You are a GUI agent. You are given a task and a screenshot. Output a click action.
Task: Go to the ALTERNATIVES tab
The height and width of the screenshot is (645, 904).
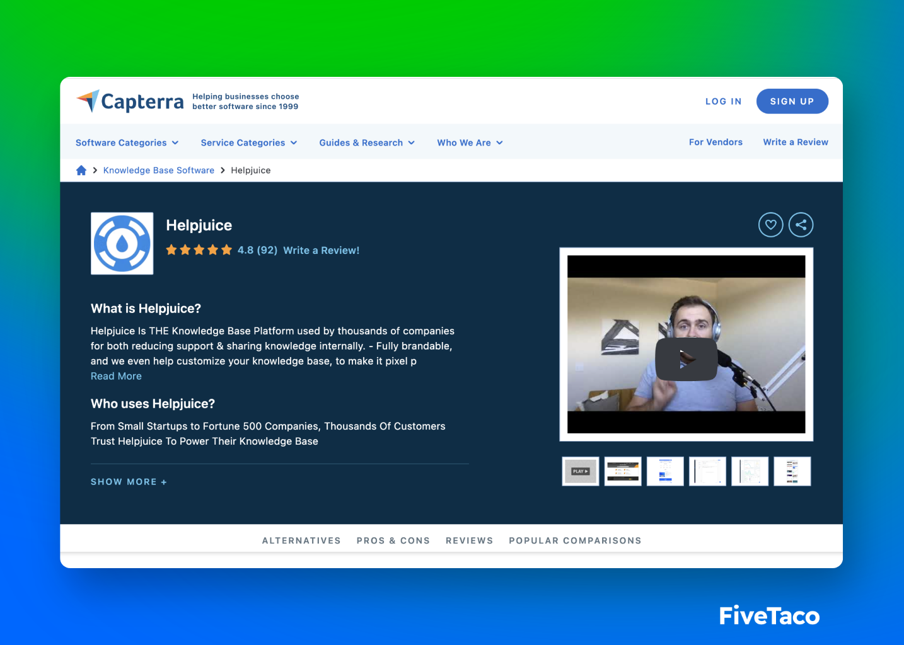[301, 540]
